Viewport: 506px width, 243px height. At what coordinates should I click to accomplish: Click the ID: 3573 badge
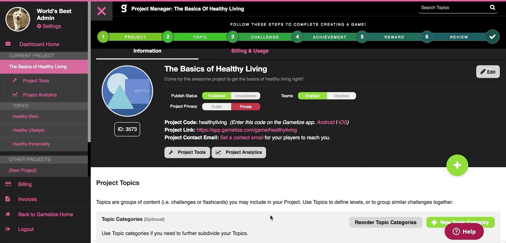pos(127,129)
